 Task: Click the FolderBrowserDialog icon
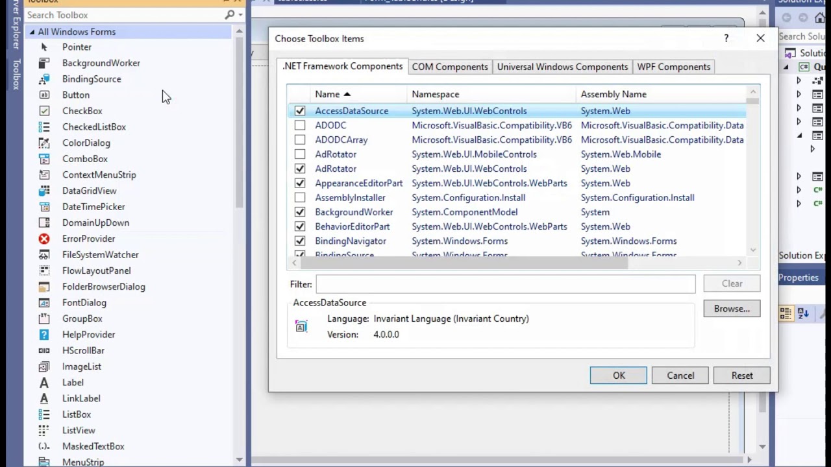click(x=44, y=287)
